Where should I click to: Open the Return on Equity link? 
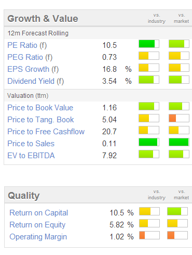(37, 225)
